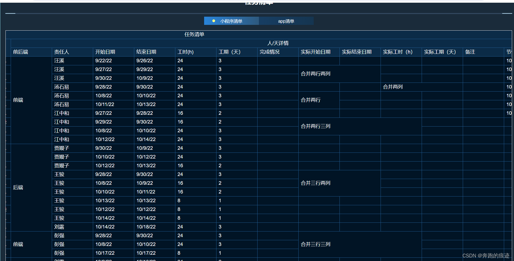
Task: Select the merged cell 合并两行三列
Action: click(x=360, y=126)
